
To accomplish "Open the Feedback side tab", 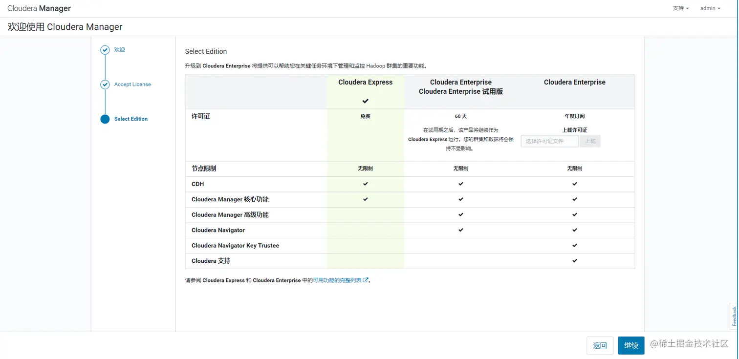I will pos(734,317).
